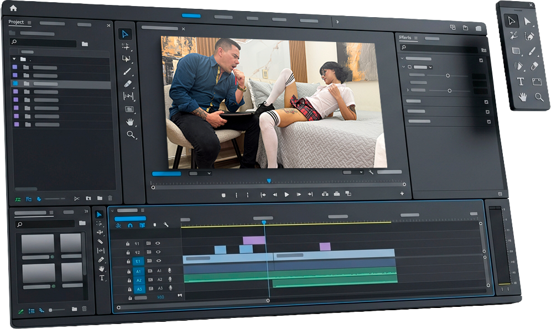Click the Step Back frame button
The image size is (551, 329).
coord(275,195)
